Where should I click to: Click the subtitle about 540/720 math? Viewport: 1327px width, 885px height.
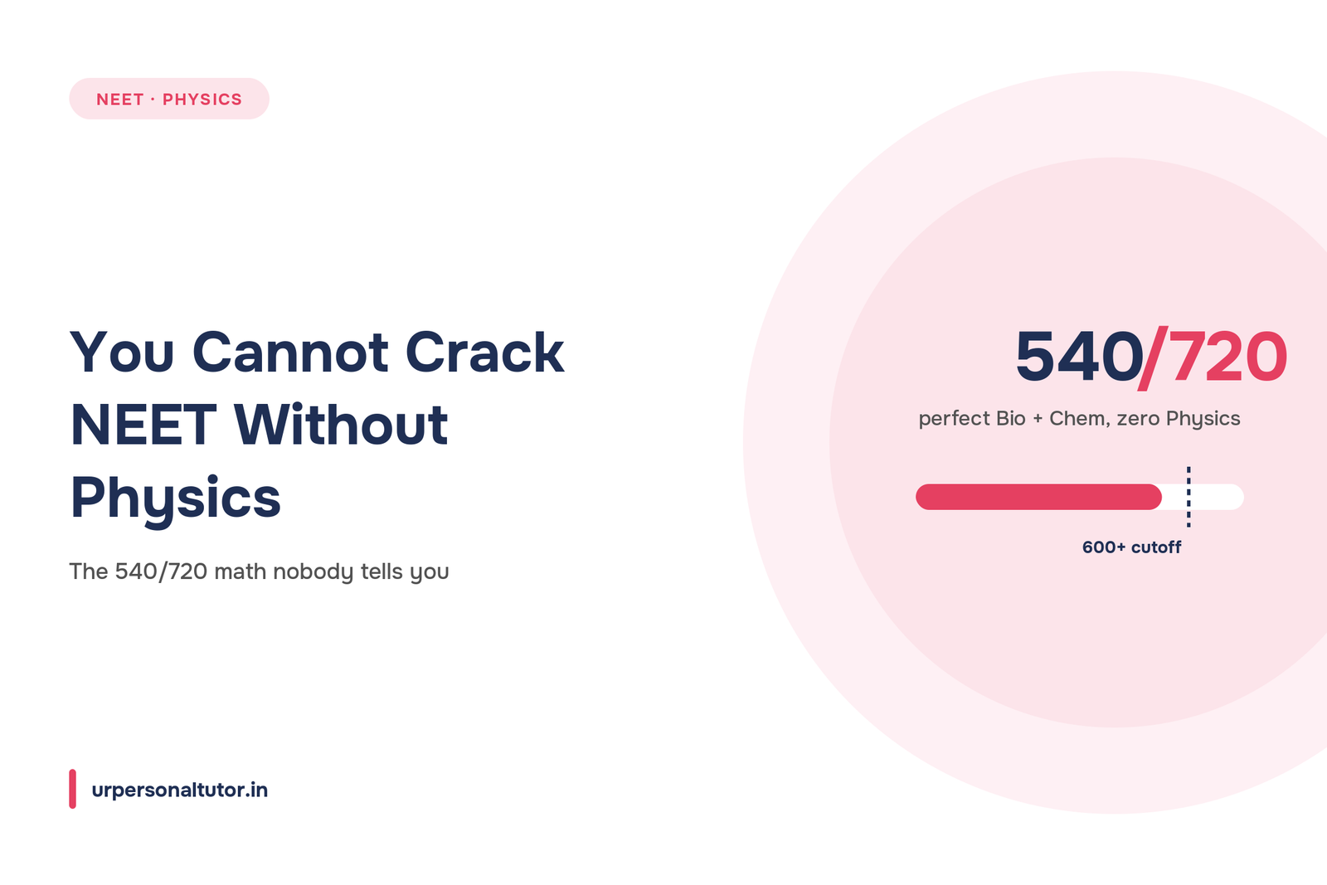[259, 571]
